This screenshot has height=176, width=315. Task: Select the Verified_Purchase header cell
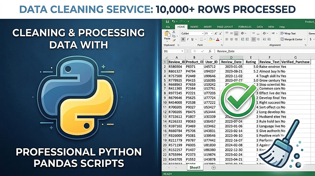(295, 62)
